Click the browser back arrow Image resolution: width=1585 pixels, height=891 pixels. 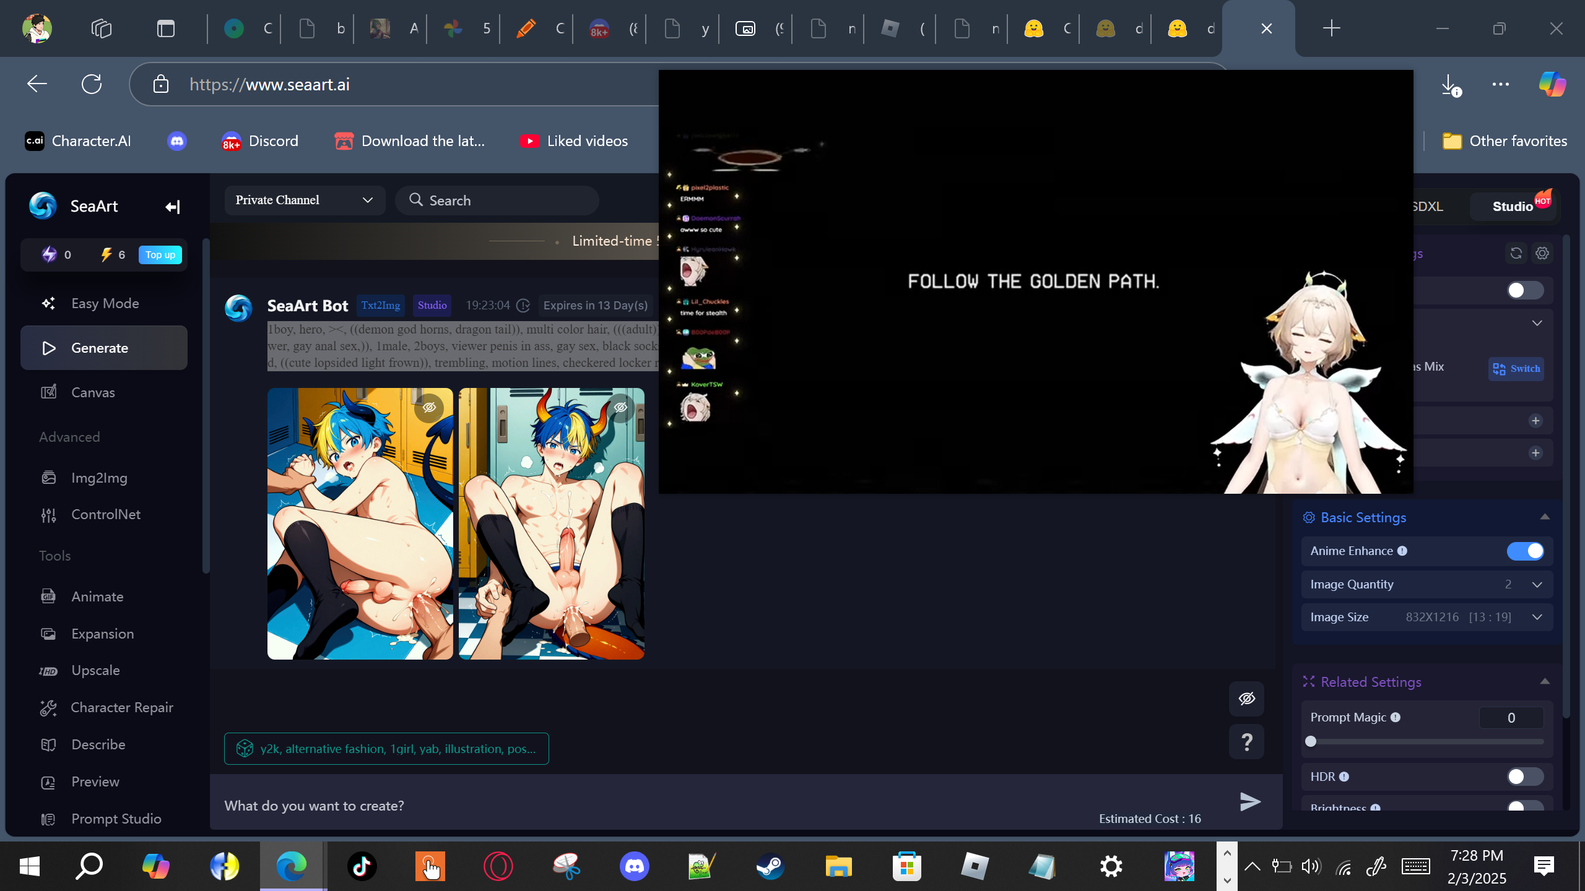[37, 84]
